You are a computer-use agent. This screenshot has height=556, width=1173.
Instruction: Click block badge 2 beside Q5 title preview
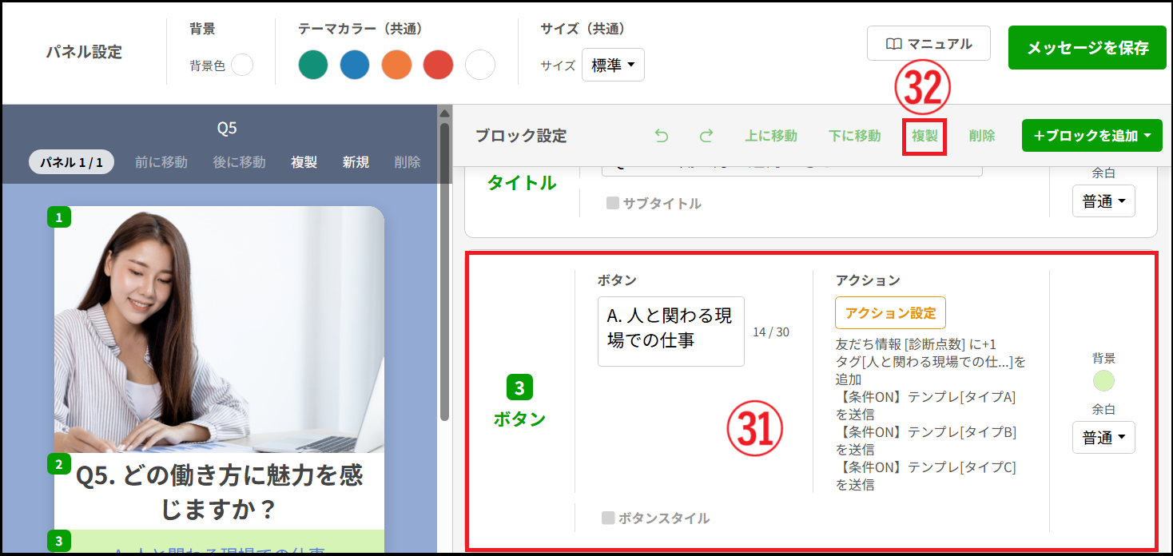[59, 464]
